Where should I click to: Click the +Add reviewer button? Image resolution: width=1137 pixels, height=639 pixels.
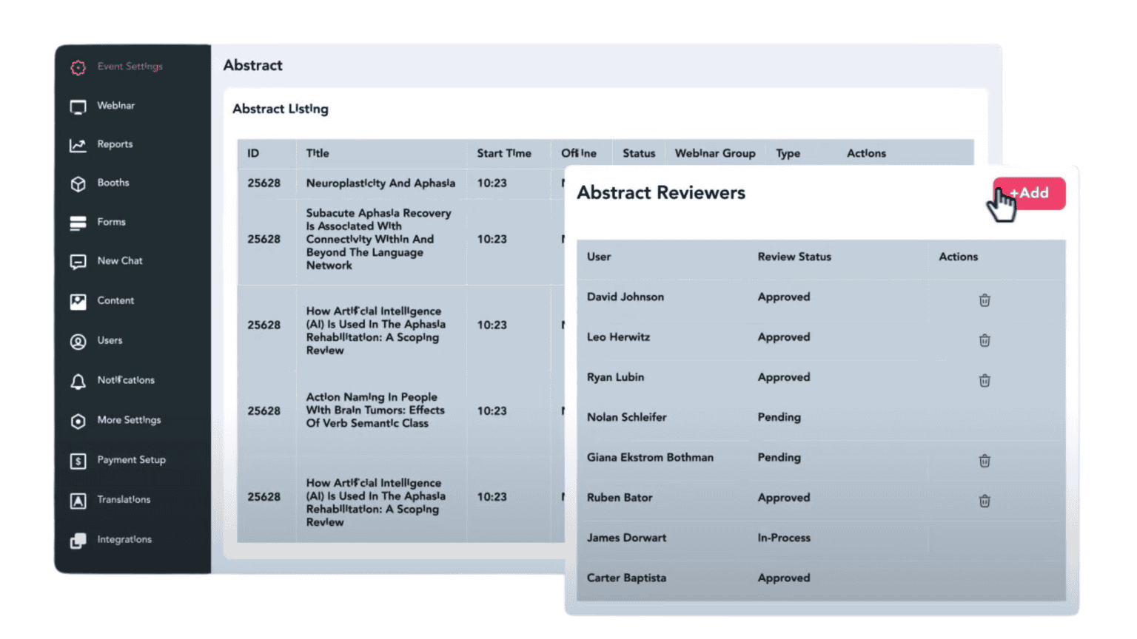coord(1029,193)
